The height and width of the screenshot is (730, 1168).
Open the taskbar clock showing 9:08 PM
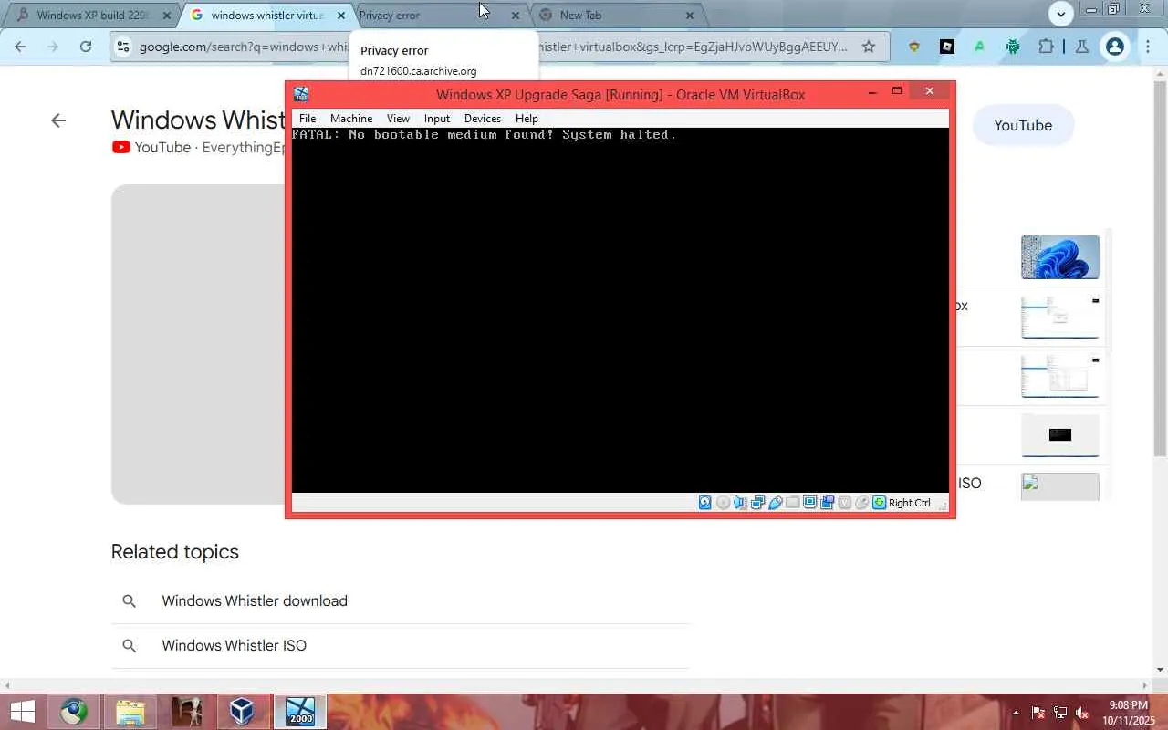(x=1129, y=713)
